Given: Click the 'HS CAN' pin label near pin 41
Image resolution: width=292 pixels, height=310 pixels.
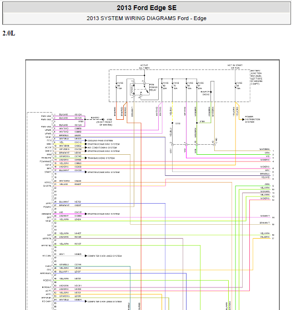Looking at the screenshot, I should 47,256.
